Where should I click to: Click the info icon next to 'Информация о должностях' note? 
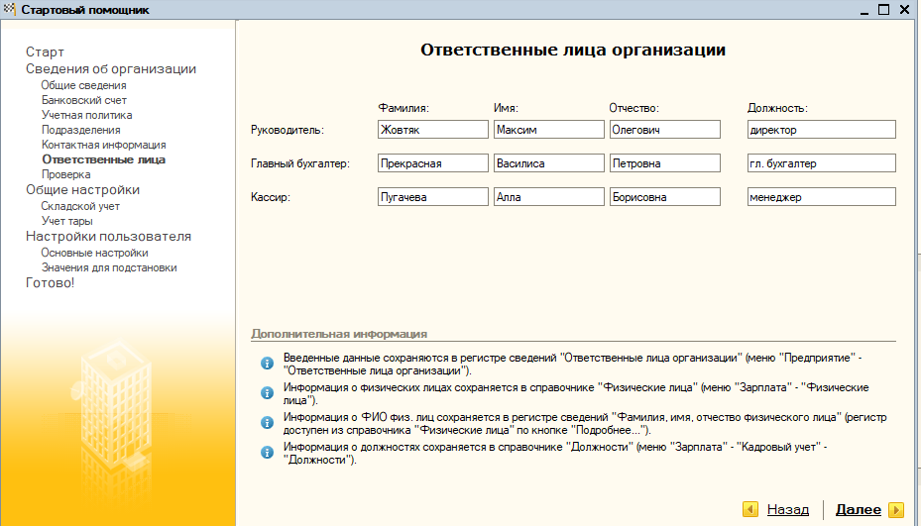click(267, 453)
